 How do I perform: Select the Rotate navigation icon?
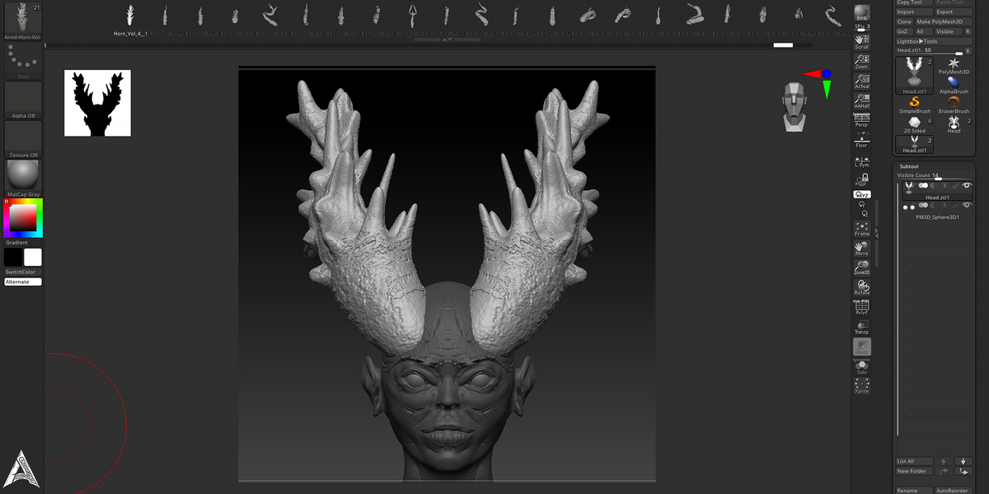coord(862,287)
